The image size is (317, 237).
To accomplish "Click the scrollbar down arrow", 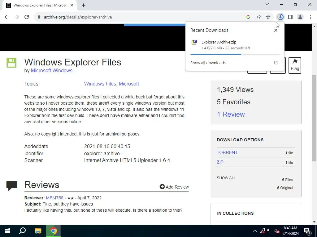I will [314, 222].
